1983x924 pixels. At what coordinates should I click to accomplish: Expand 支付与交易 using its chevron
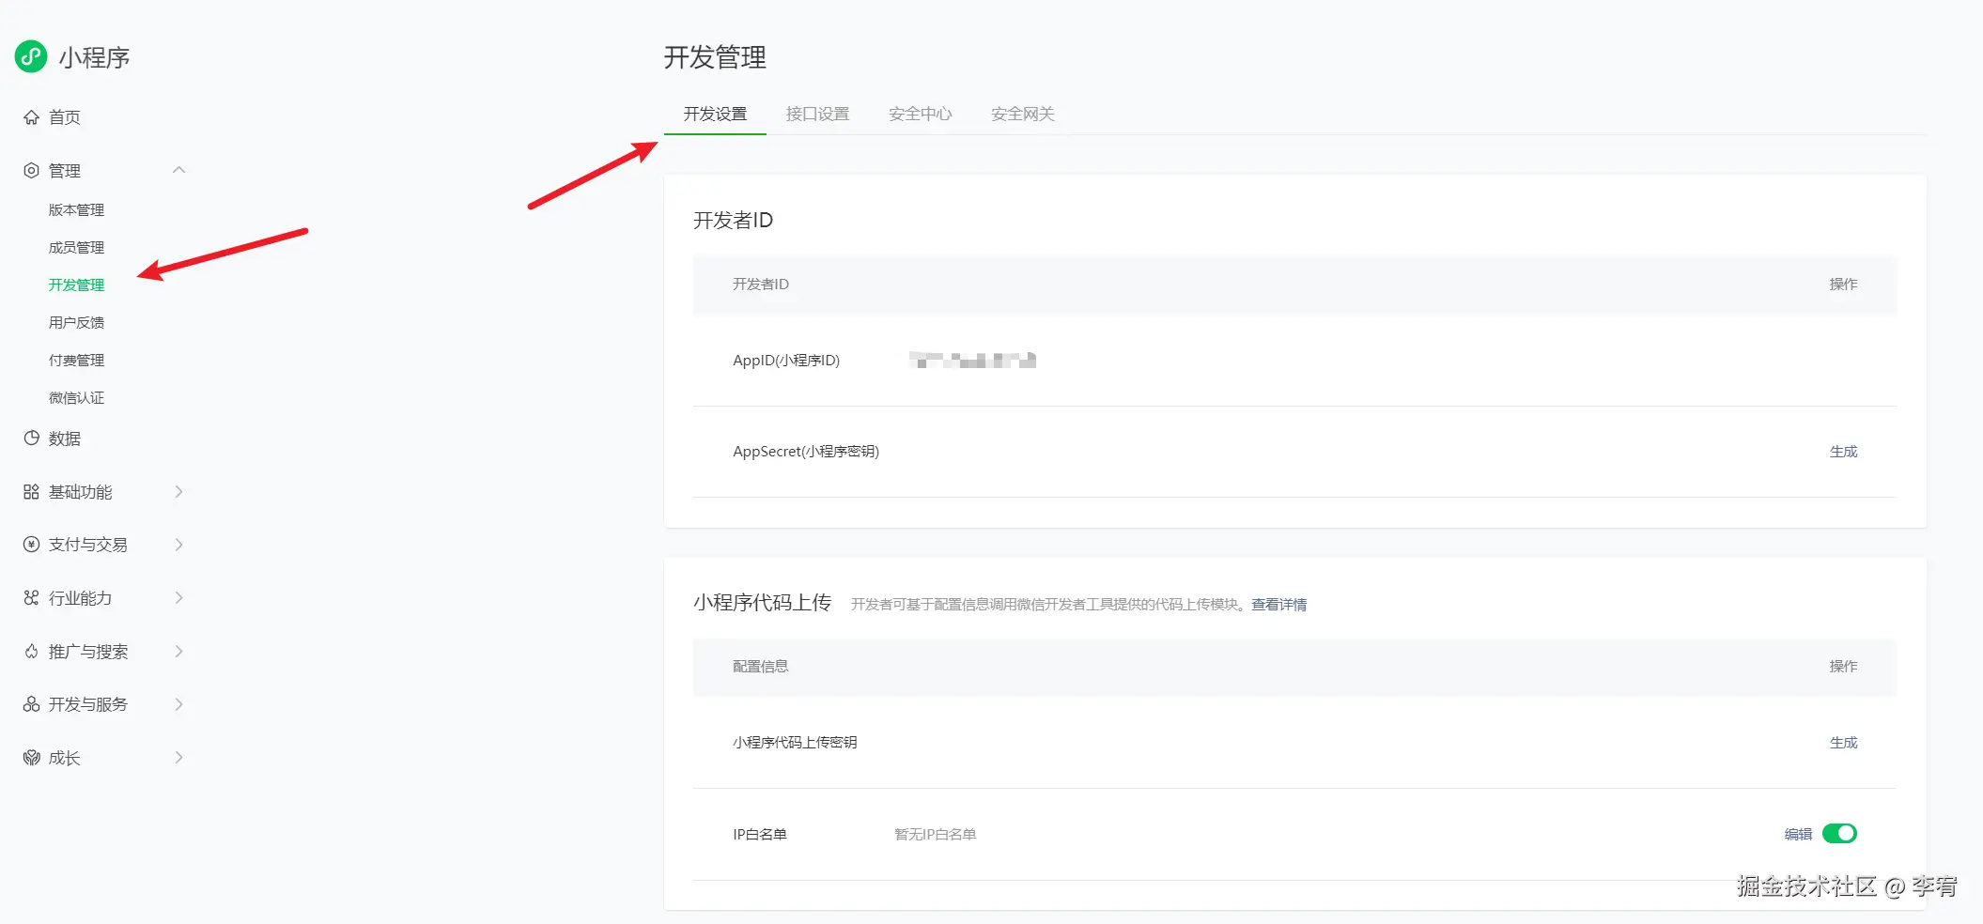point(178,545)
